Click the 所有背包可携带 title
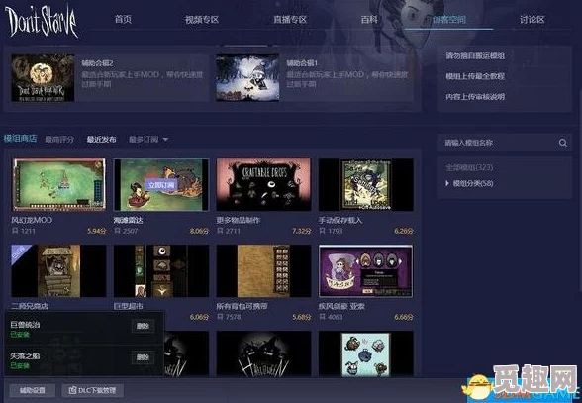582x403 pixels. point(242,306)
